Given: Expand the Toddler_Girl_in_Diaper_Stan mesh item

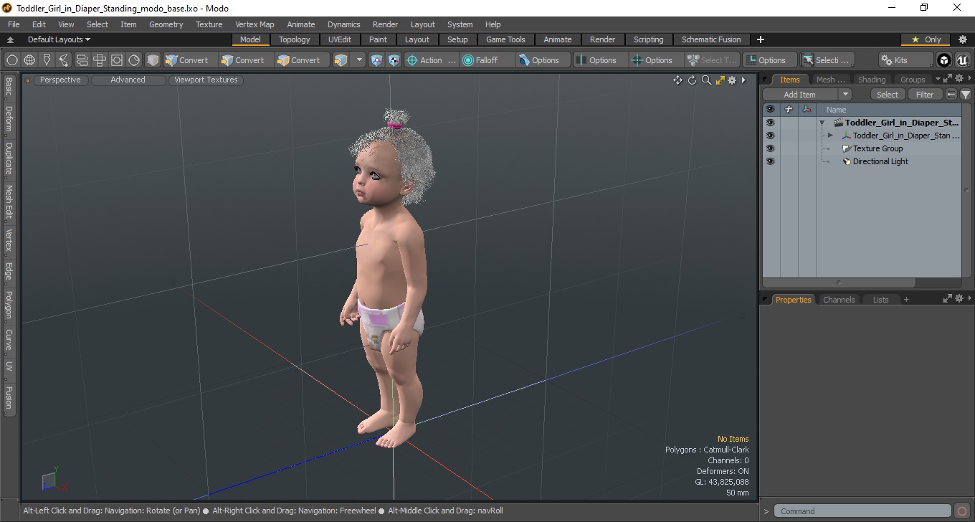Looking at the screenshot, I should pos(830,136).
